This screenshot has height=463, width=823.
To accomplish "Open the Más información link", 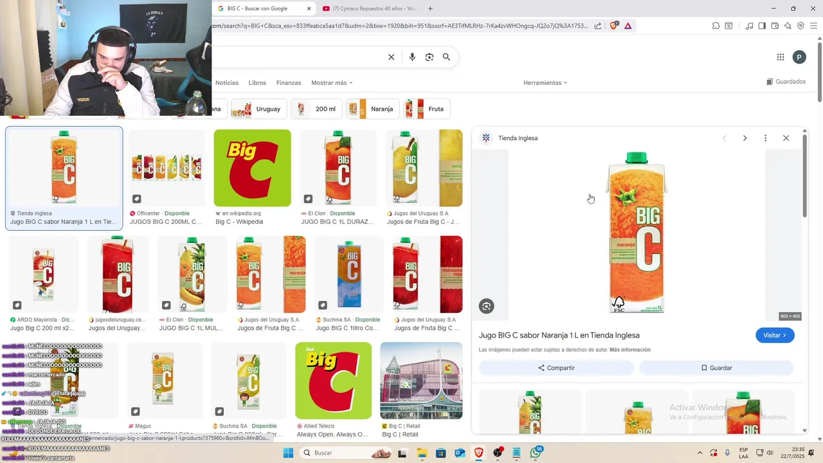I will tap(630, 350).
